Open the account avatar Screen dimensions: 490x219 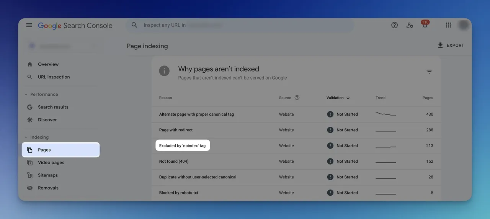point(464,25)
